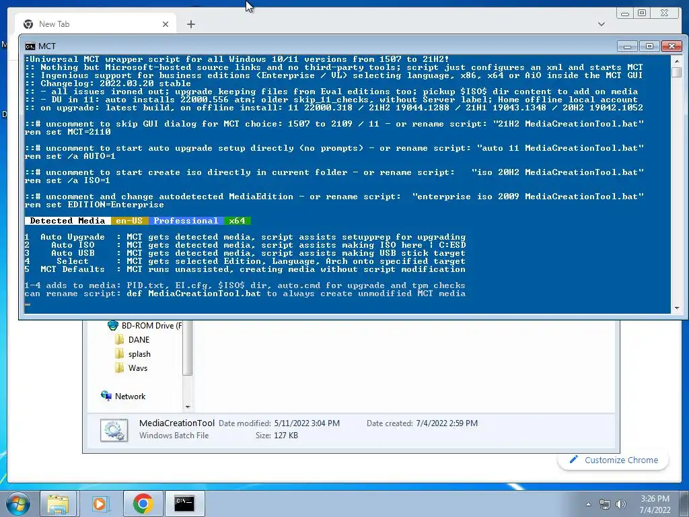Click the rem set MCT=2110 line
Viewport: 689px width, 517px height.
[x=68, y=132]
